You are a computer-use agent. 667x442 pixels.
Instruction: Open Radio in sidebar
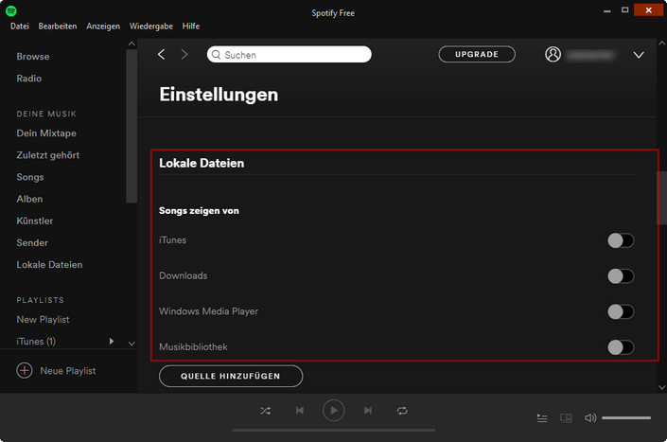[29, 79]
